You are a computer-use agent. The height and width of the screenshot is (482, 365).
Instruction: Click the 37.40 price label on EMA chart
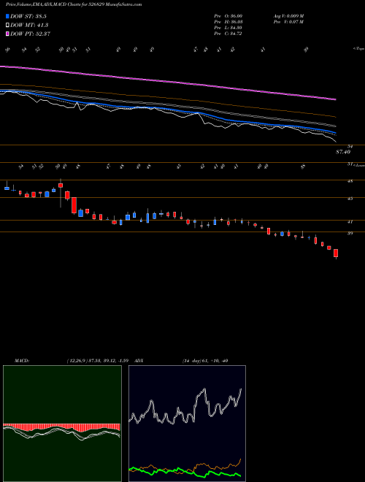(344, 152)
